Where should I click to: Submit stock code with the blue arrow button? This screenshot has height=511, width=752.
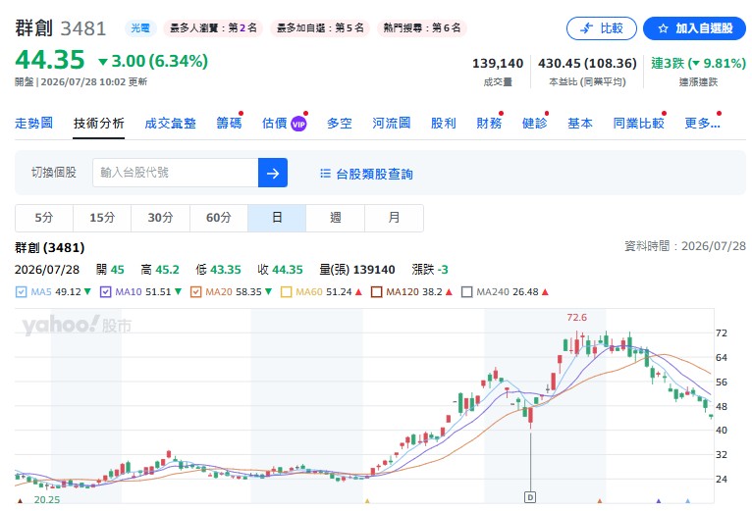273,173
